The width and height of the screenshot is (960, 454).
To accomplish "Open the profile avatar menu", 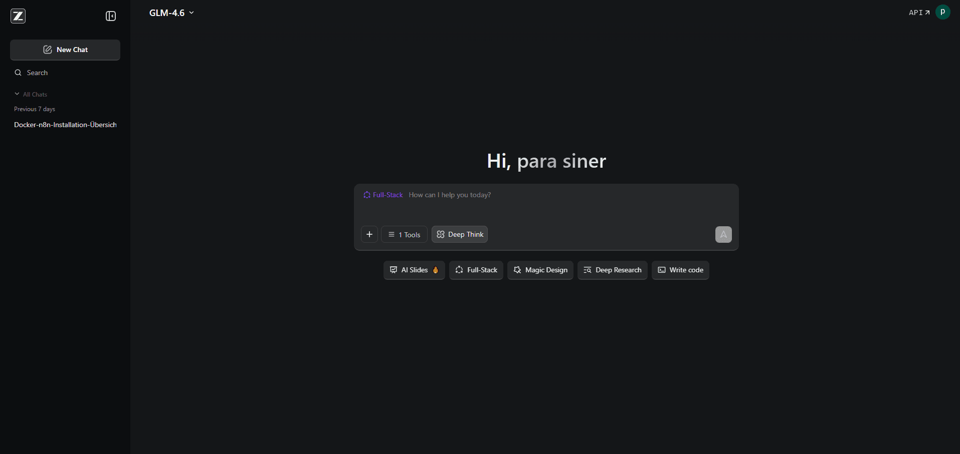I will 943,12.
